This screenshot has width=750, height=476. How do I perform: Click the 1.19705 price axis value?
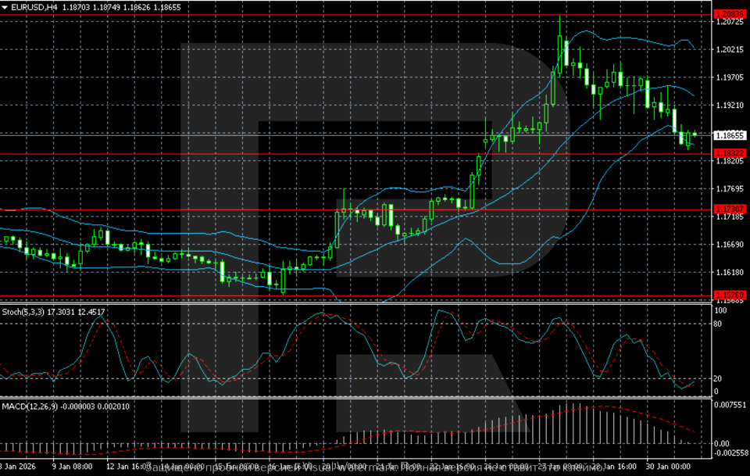[x=730, y=77]
